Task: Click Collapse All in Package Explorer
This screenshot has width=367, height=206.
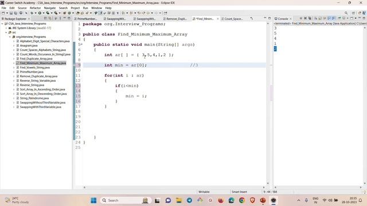Action: [x=45, y=18]
